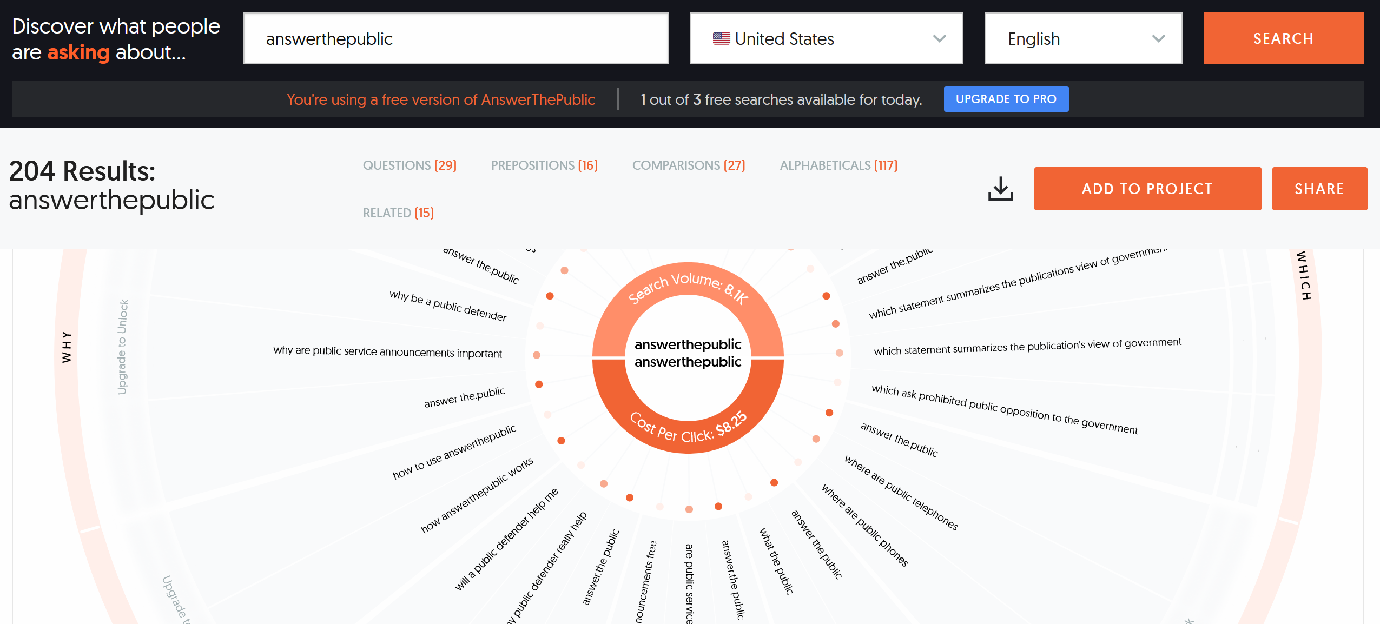Viewport: 1380px width, 624px height.
Task: Click 'will a public defender help me' query
Action: coord(506,539)
